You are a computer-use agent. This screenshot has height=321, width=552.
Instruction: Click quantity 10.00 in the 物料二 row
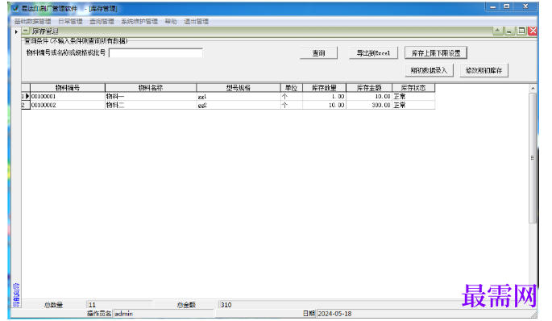[324, 105]
